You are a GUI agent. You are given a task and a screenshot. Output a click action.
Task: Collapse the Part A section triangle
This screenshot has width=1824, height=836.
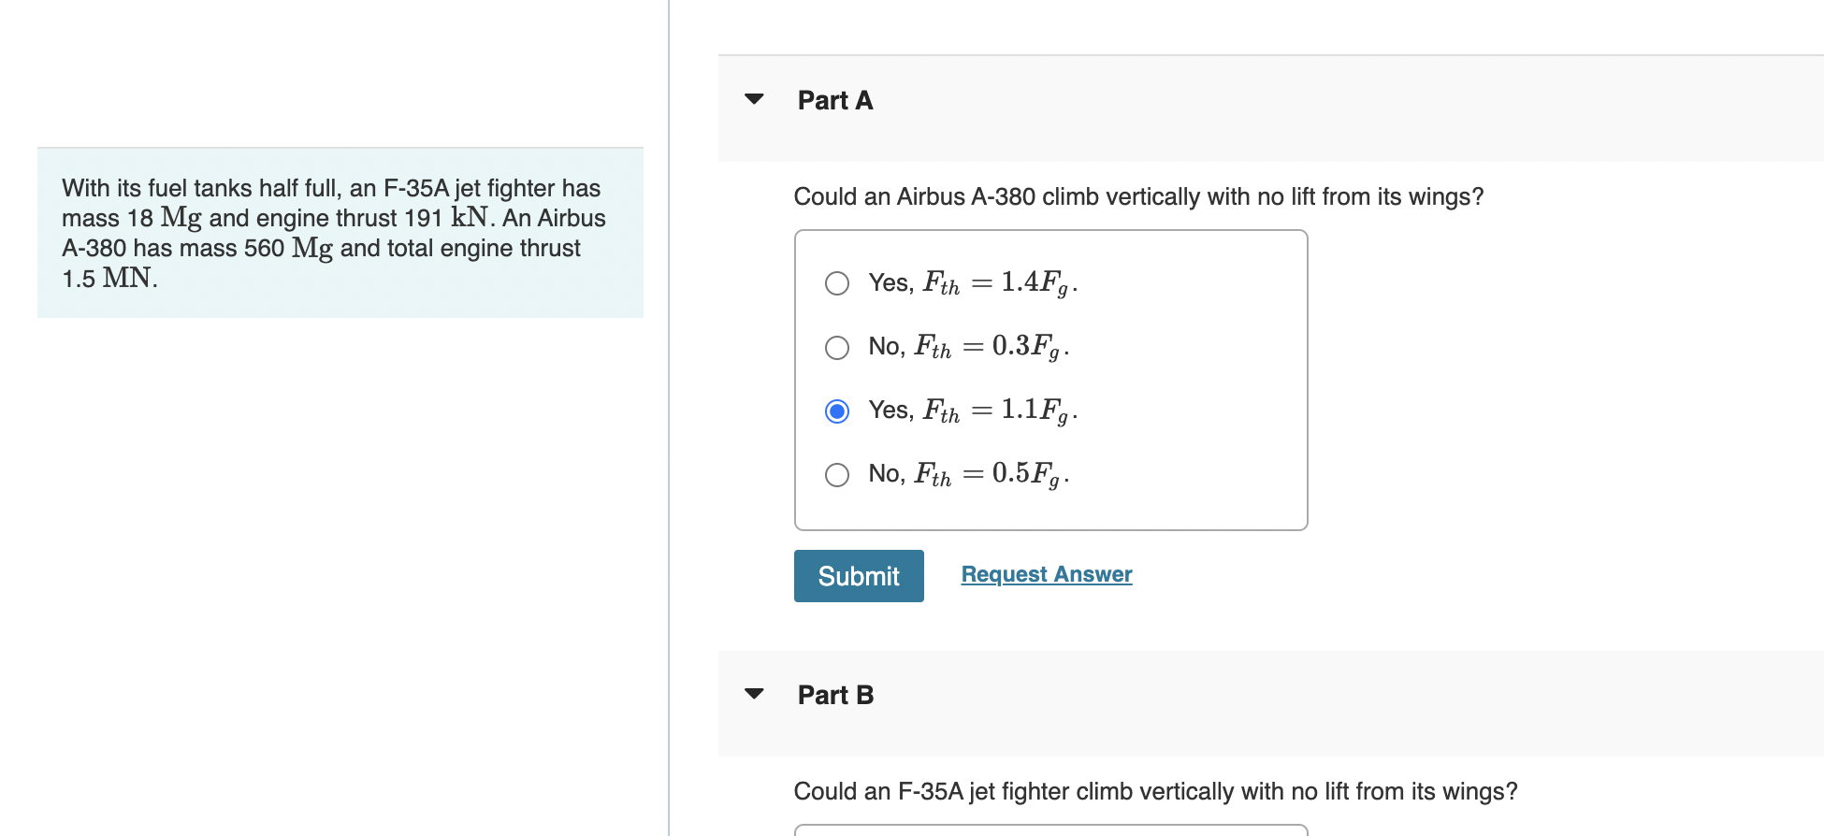[x=754, y=99]
